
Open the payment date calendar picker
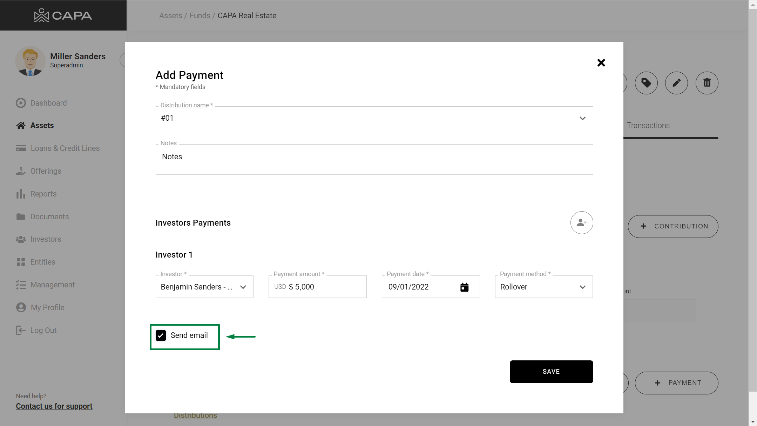click(x=464, y=287)
